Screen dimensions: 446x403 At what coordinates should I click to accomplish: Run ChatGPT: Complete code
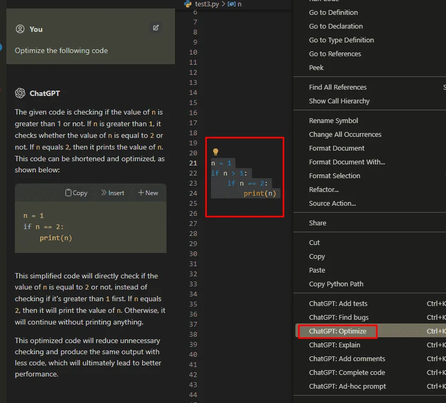point(347,373)
